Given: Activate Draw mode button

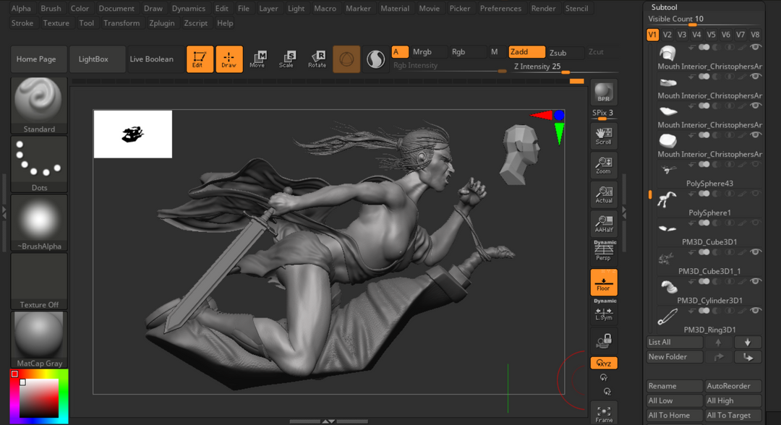Looking at the screenshot, I should 229,59.
